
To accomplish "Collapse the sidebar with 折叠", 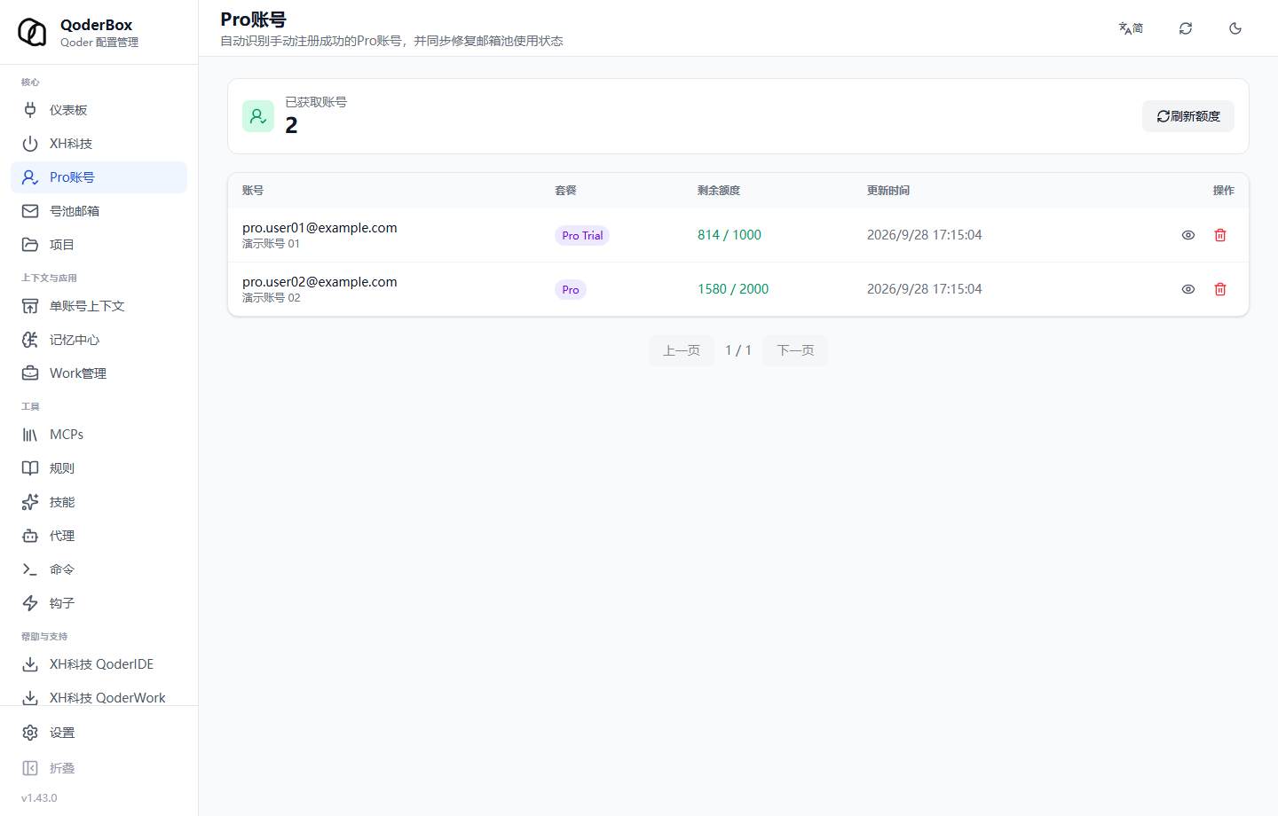I will [x=99, y=768].
